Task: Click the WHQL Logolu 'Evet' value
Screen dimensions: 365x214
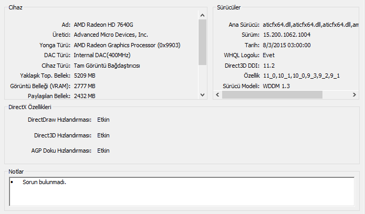Action: tap(268, 55)
